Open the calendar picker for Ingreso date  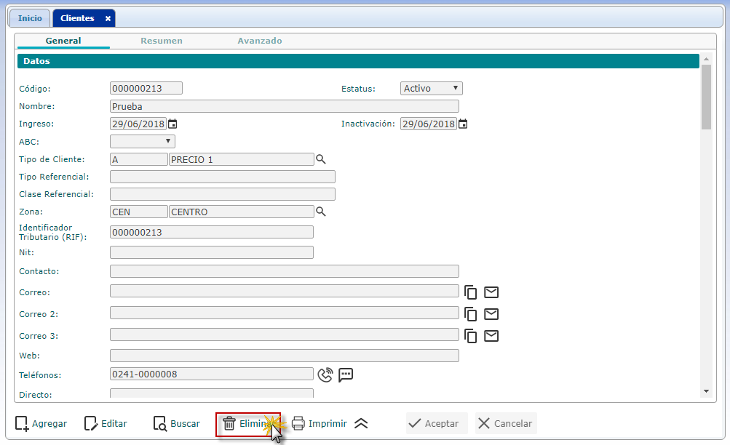pyautogui.click(x=172, y=124)
